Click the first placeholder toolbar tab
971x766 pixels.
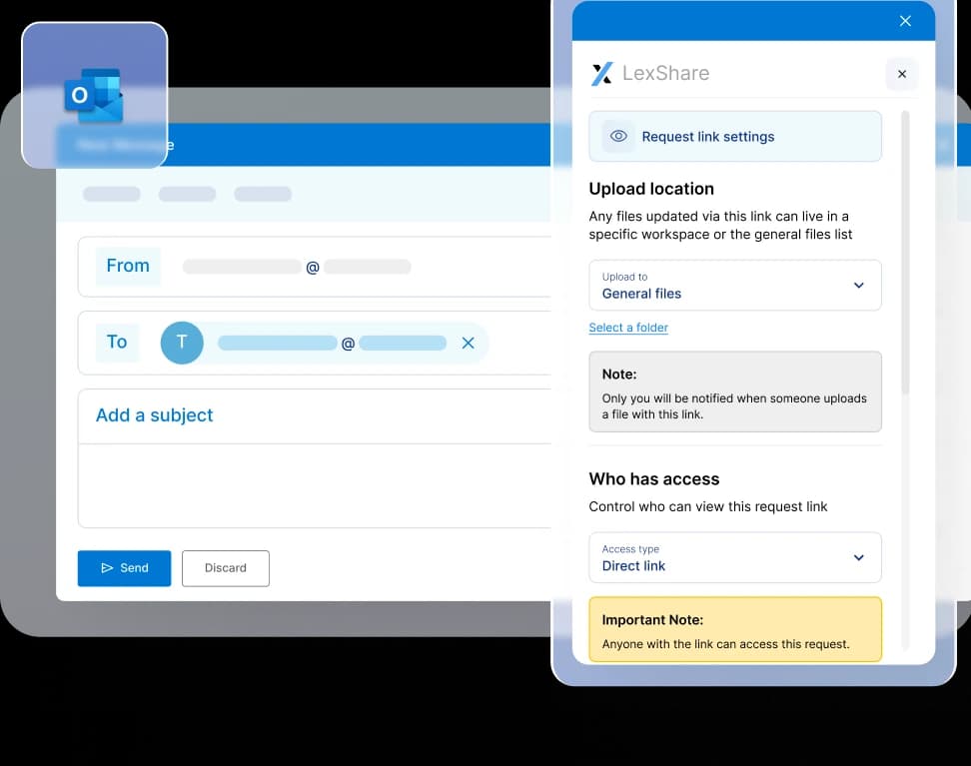112,194
